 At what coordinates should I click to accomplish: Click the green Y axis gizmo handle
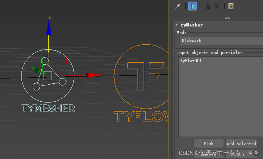click(36, 70)
